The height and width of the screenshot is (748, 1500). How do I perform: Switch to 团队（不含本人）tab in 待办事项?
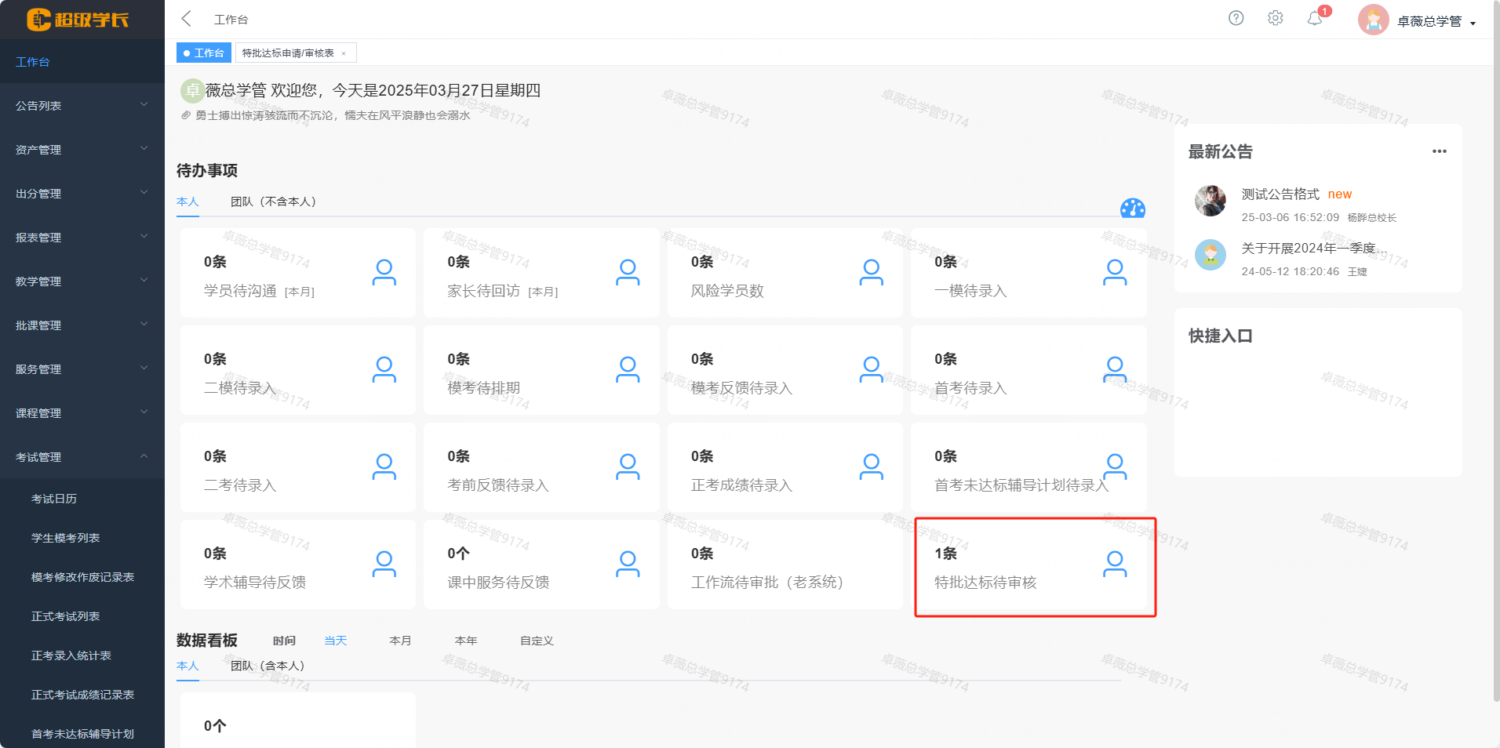click(x=273, y=202)
